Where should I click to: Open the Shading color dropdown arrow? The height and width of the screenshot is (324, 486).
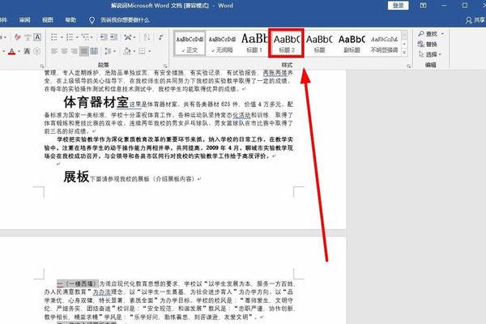(x=134, y=51)
